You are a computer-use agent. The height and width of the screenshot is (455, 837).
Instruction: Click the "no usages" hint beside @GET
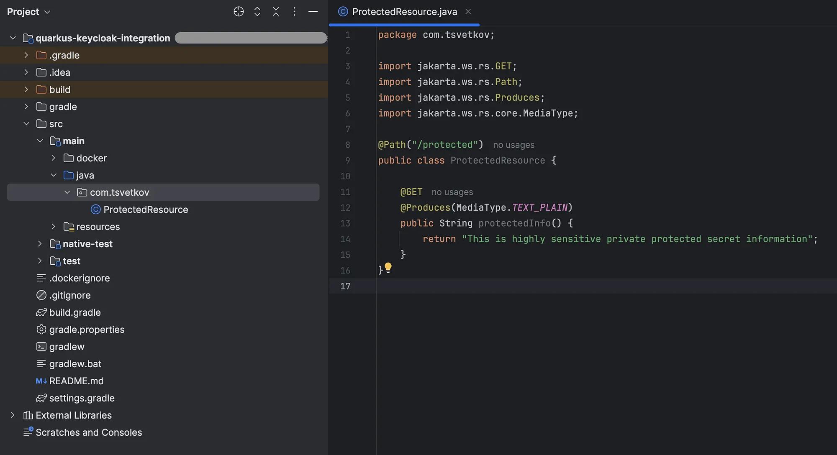click(x=452, y=192)
